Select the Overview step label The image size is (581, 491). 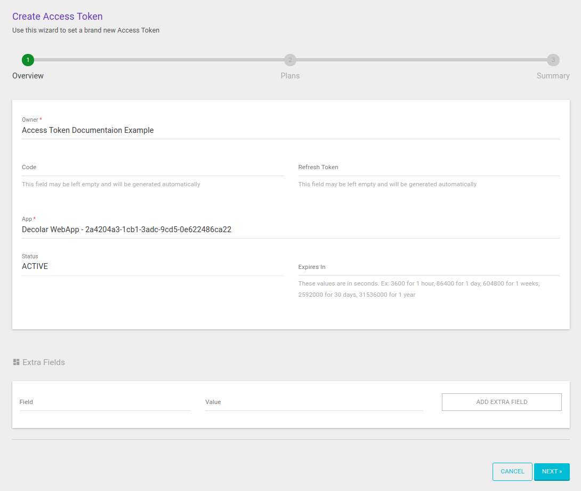[x=28, y=75]
